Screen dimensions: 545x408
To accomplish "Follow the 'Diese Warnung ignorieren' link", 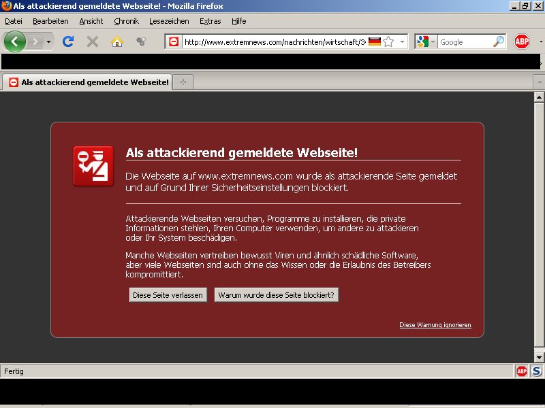I will [x=435, y=325].
